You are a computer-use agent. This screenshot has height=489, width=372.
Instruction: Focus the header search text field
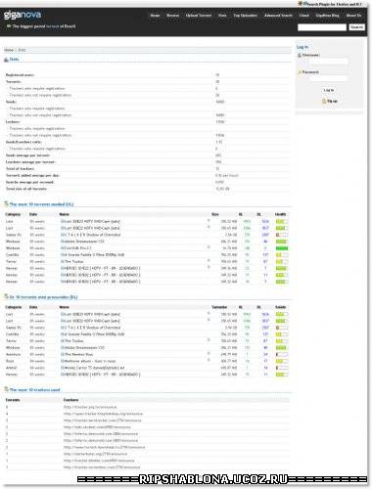point(322,27)
